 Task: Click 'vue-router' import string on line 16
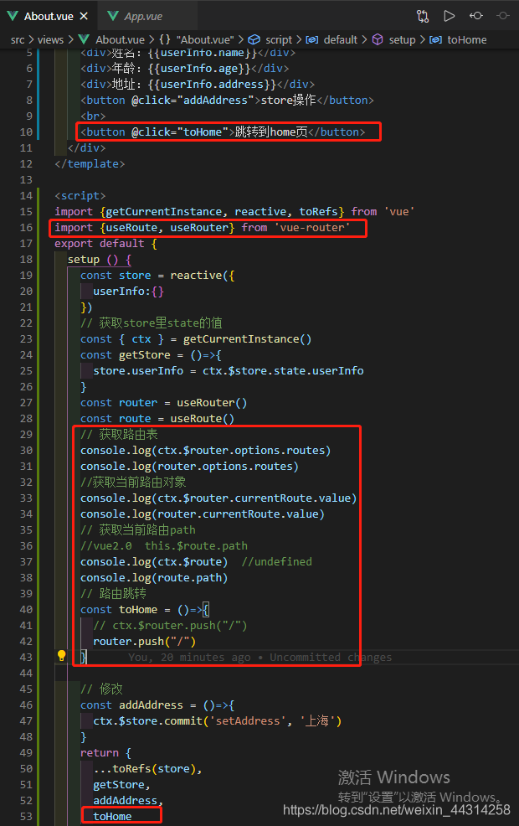coord(312,228)
